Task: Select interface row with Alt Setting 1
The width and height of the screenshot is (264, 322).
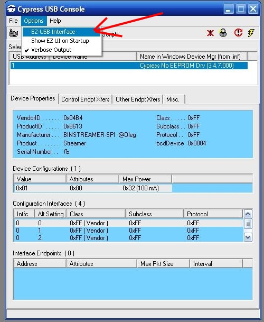Action: (128, 231)
